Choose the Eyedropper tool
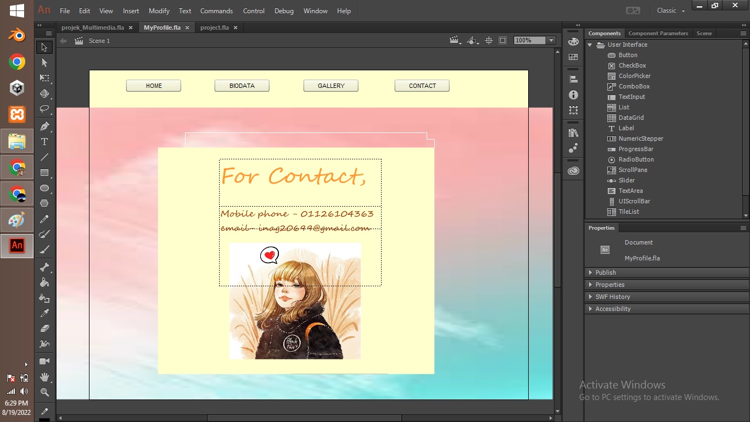 [x=44, y=313]
